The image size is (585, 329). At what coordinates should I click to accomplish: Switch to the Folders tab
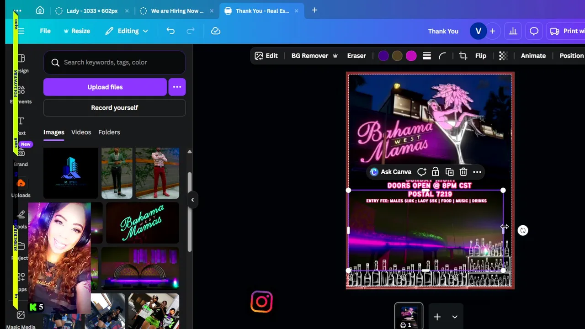[x=109, y=132]
